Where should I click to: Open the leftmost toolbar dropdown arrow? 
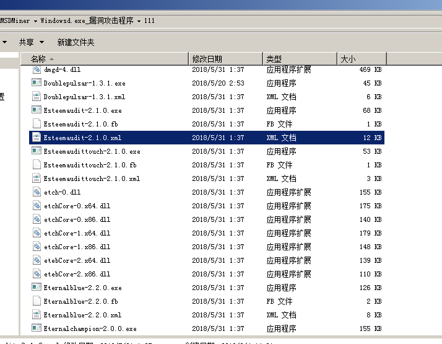[x=4, y=42]
